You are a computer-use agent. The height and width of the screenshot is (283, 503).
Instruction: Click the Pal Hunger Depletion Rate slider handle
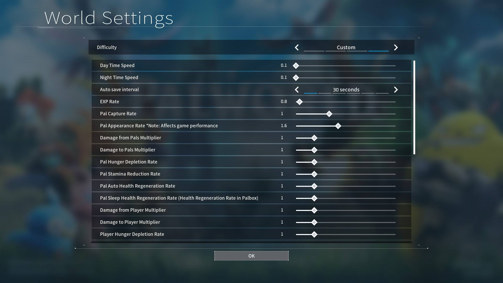(314, 162)
